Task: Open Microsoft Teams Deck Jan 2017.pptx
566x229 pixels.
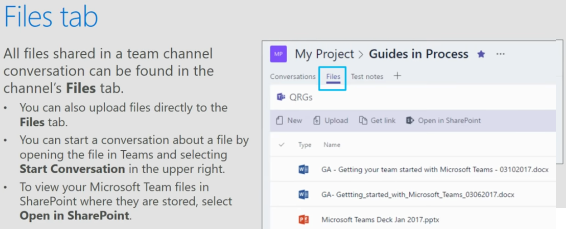Action: (380, 219)
